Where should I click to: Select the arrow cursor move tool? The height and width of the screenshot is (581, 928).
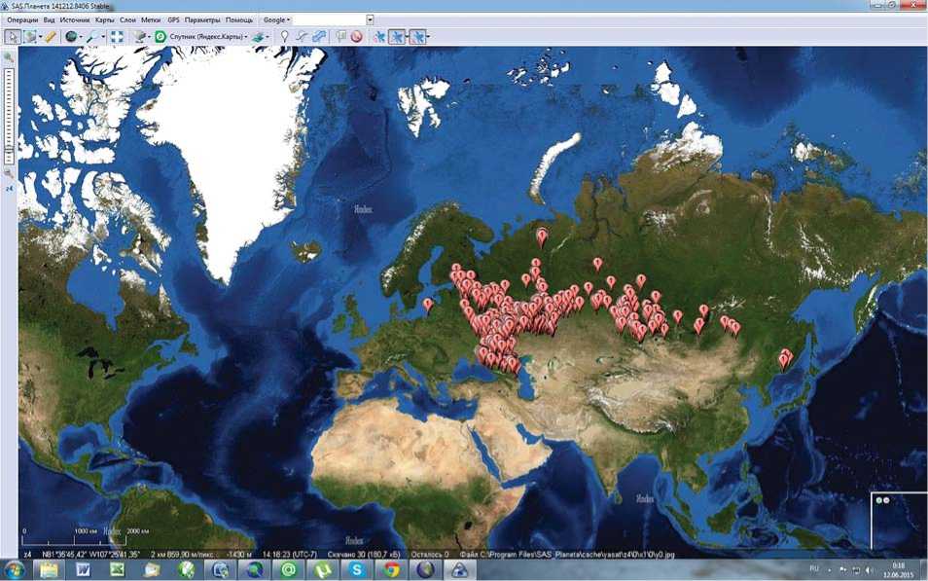pos(12,36)
